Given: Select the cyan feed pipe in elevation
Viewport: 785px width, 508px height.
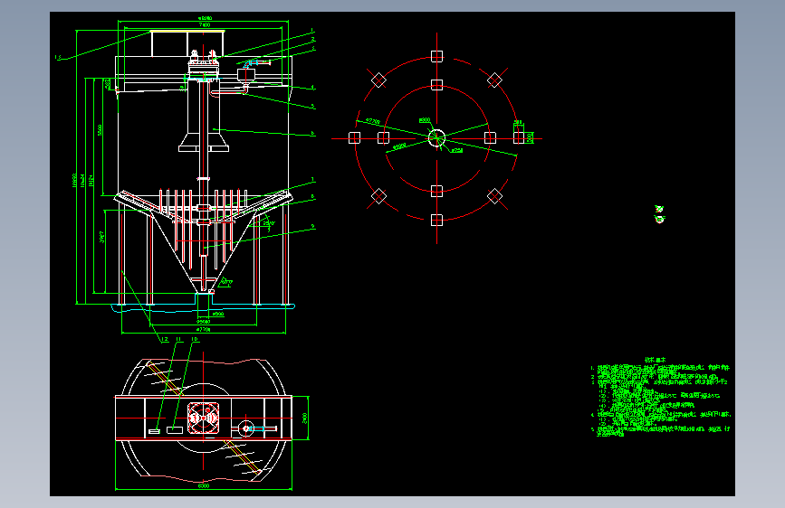Looking at the screenshot, I should [250, 63].
